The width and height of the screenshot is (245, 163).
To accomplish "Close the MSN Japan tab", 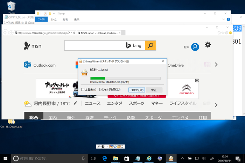I will [120, 33].
